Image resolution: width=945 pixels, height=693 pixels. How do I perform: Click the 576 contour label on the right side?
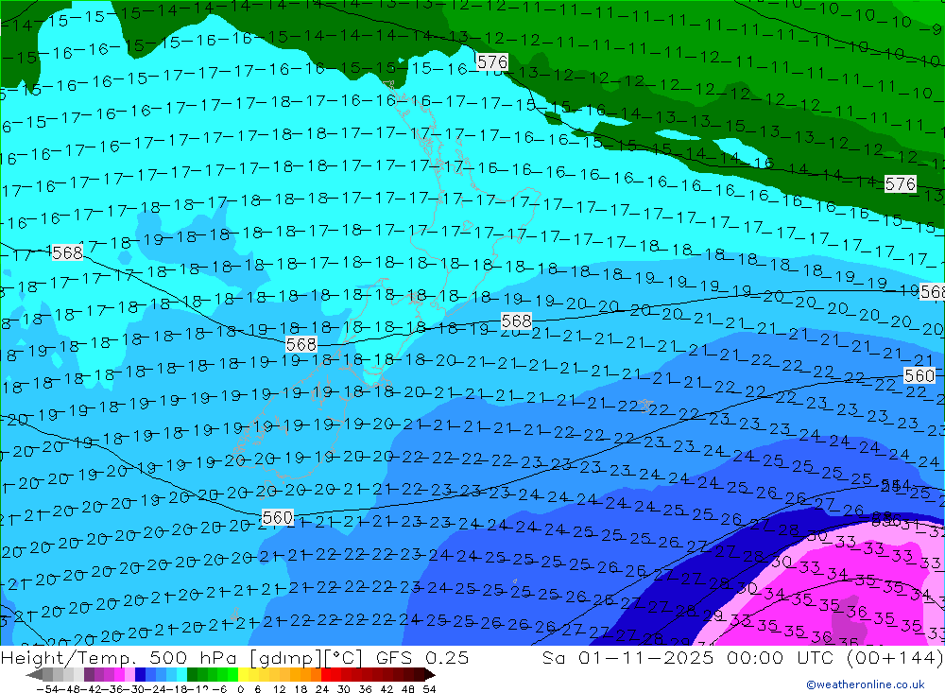(901, 184)
